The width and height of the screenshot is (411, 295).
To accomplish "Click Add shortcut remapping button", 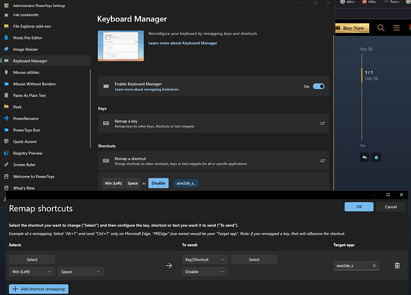I will (39, 289).
